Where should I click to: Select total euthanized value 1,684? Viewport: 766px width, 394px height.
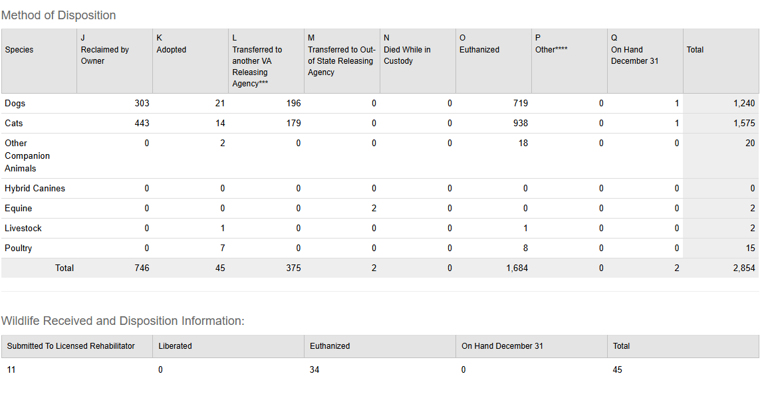tap(517, 268)
